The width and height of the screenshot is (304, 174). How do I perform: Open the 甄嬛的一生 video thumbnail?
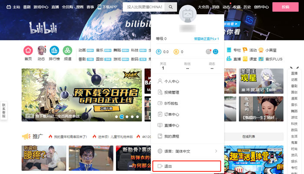(261, 109)
